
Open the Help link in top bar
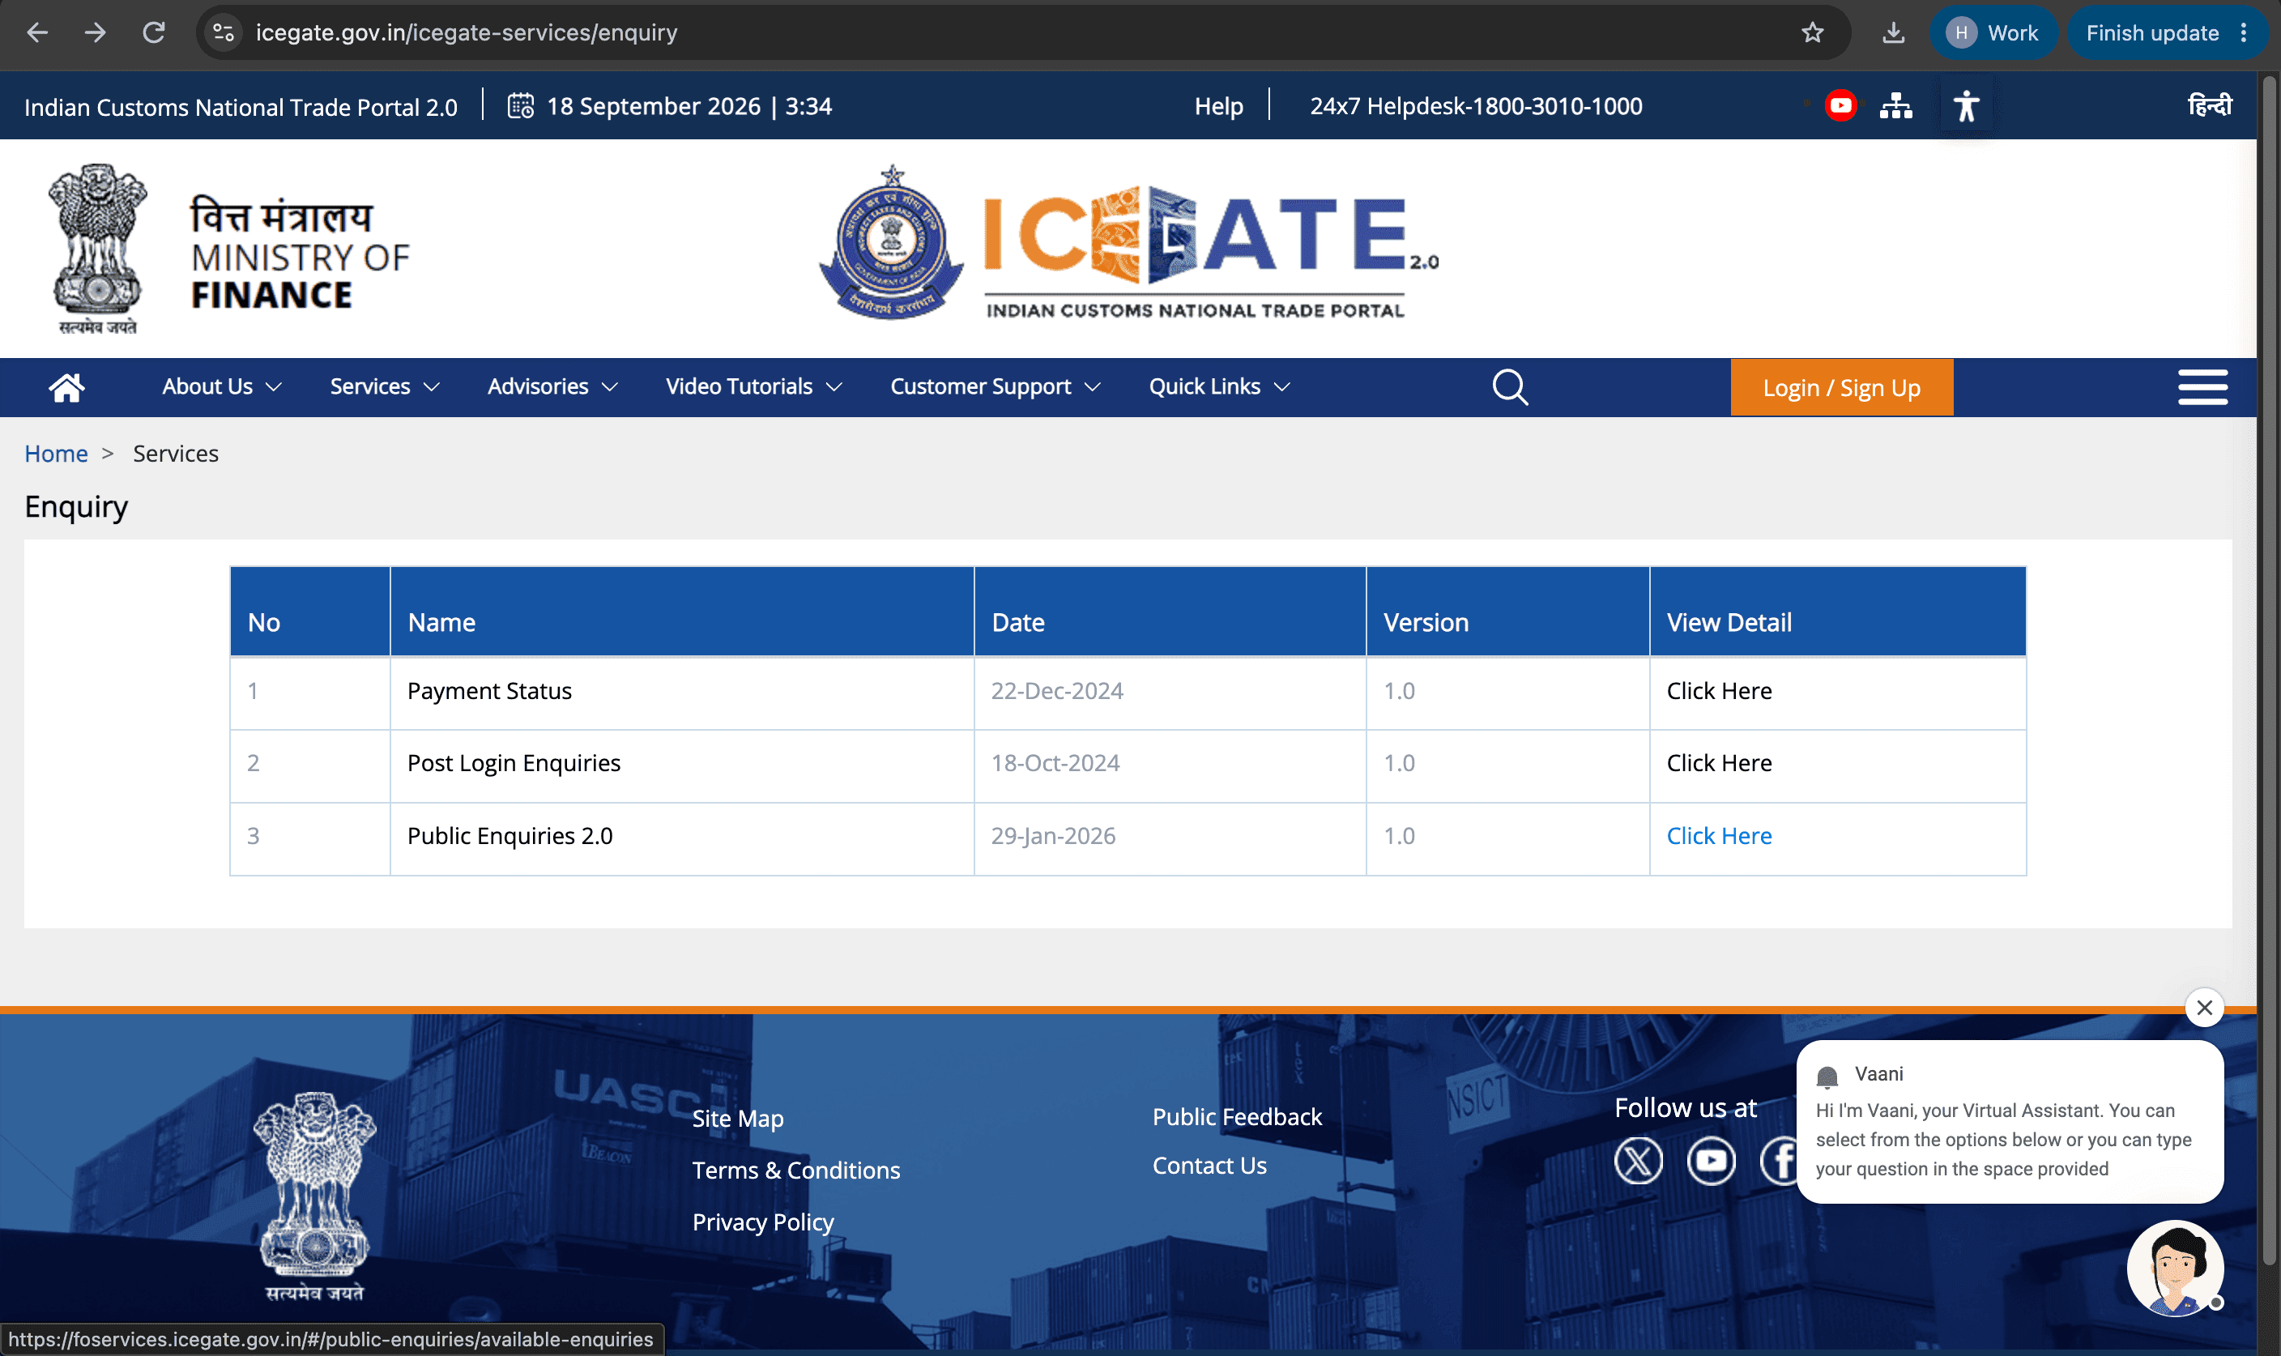(1218, 106)
